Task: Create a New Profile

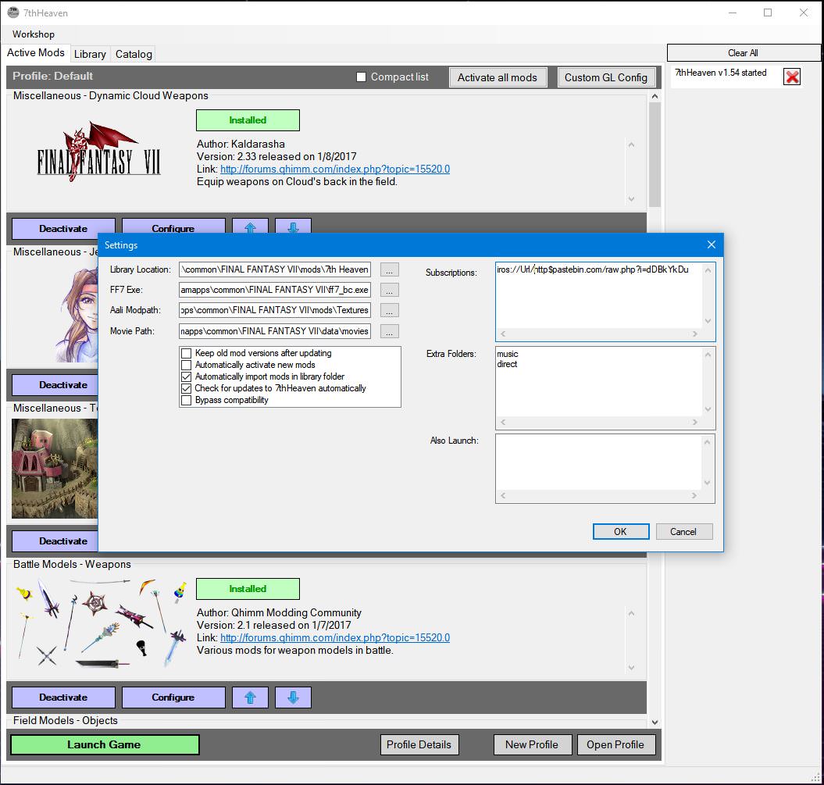Action: [x=533, y=744]
